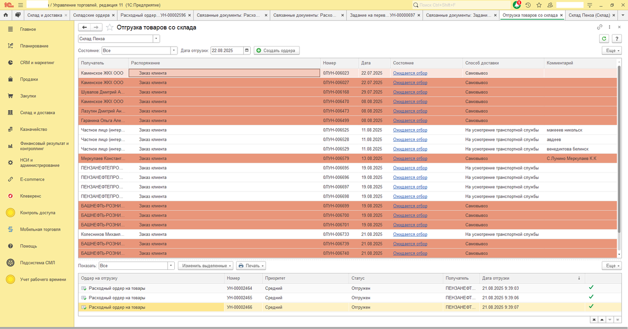The width and height of the screenshot is (628, 329).
Task: Click the Дата отгрузки date field
Action: [x=227, y=51]
